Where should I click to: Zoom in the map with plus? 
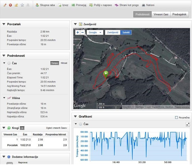coord(78,32)
